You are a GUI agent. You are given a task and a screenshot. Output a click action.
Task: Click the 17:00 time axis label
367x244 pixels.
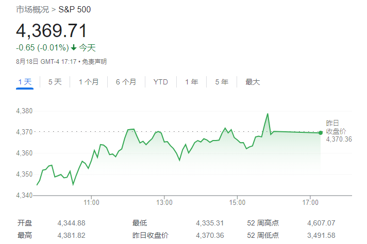coord(310,202)
